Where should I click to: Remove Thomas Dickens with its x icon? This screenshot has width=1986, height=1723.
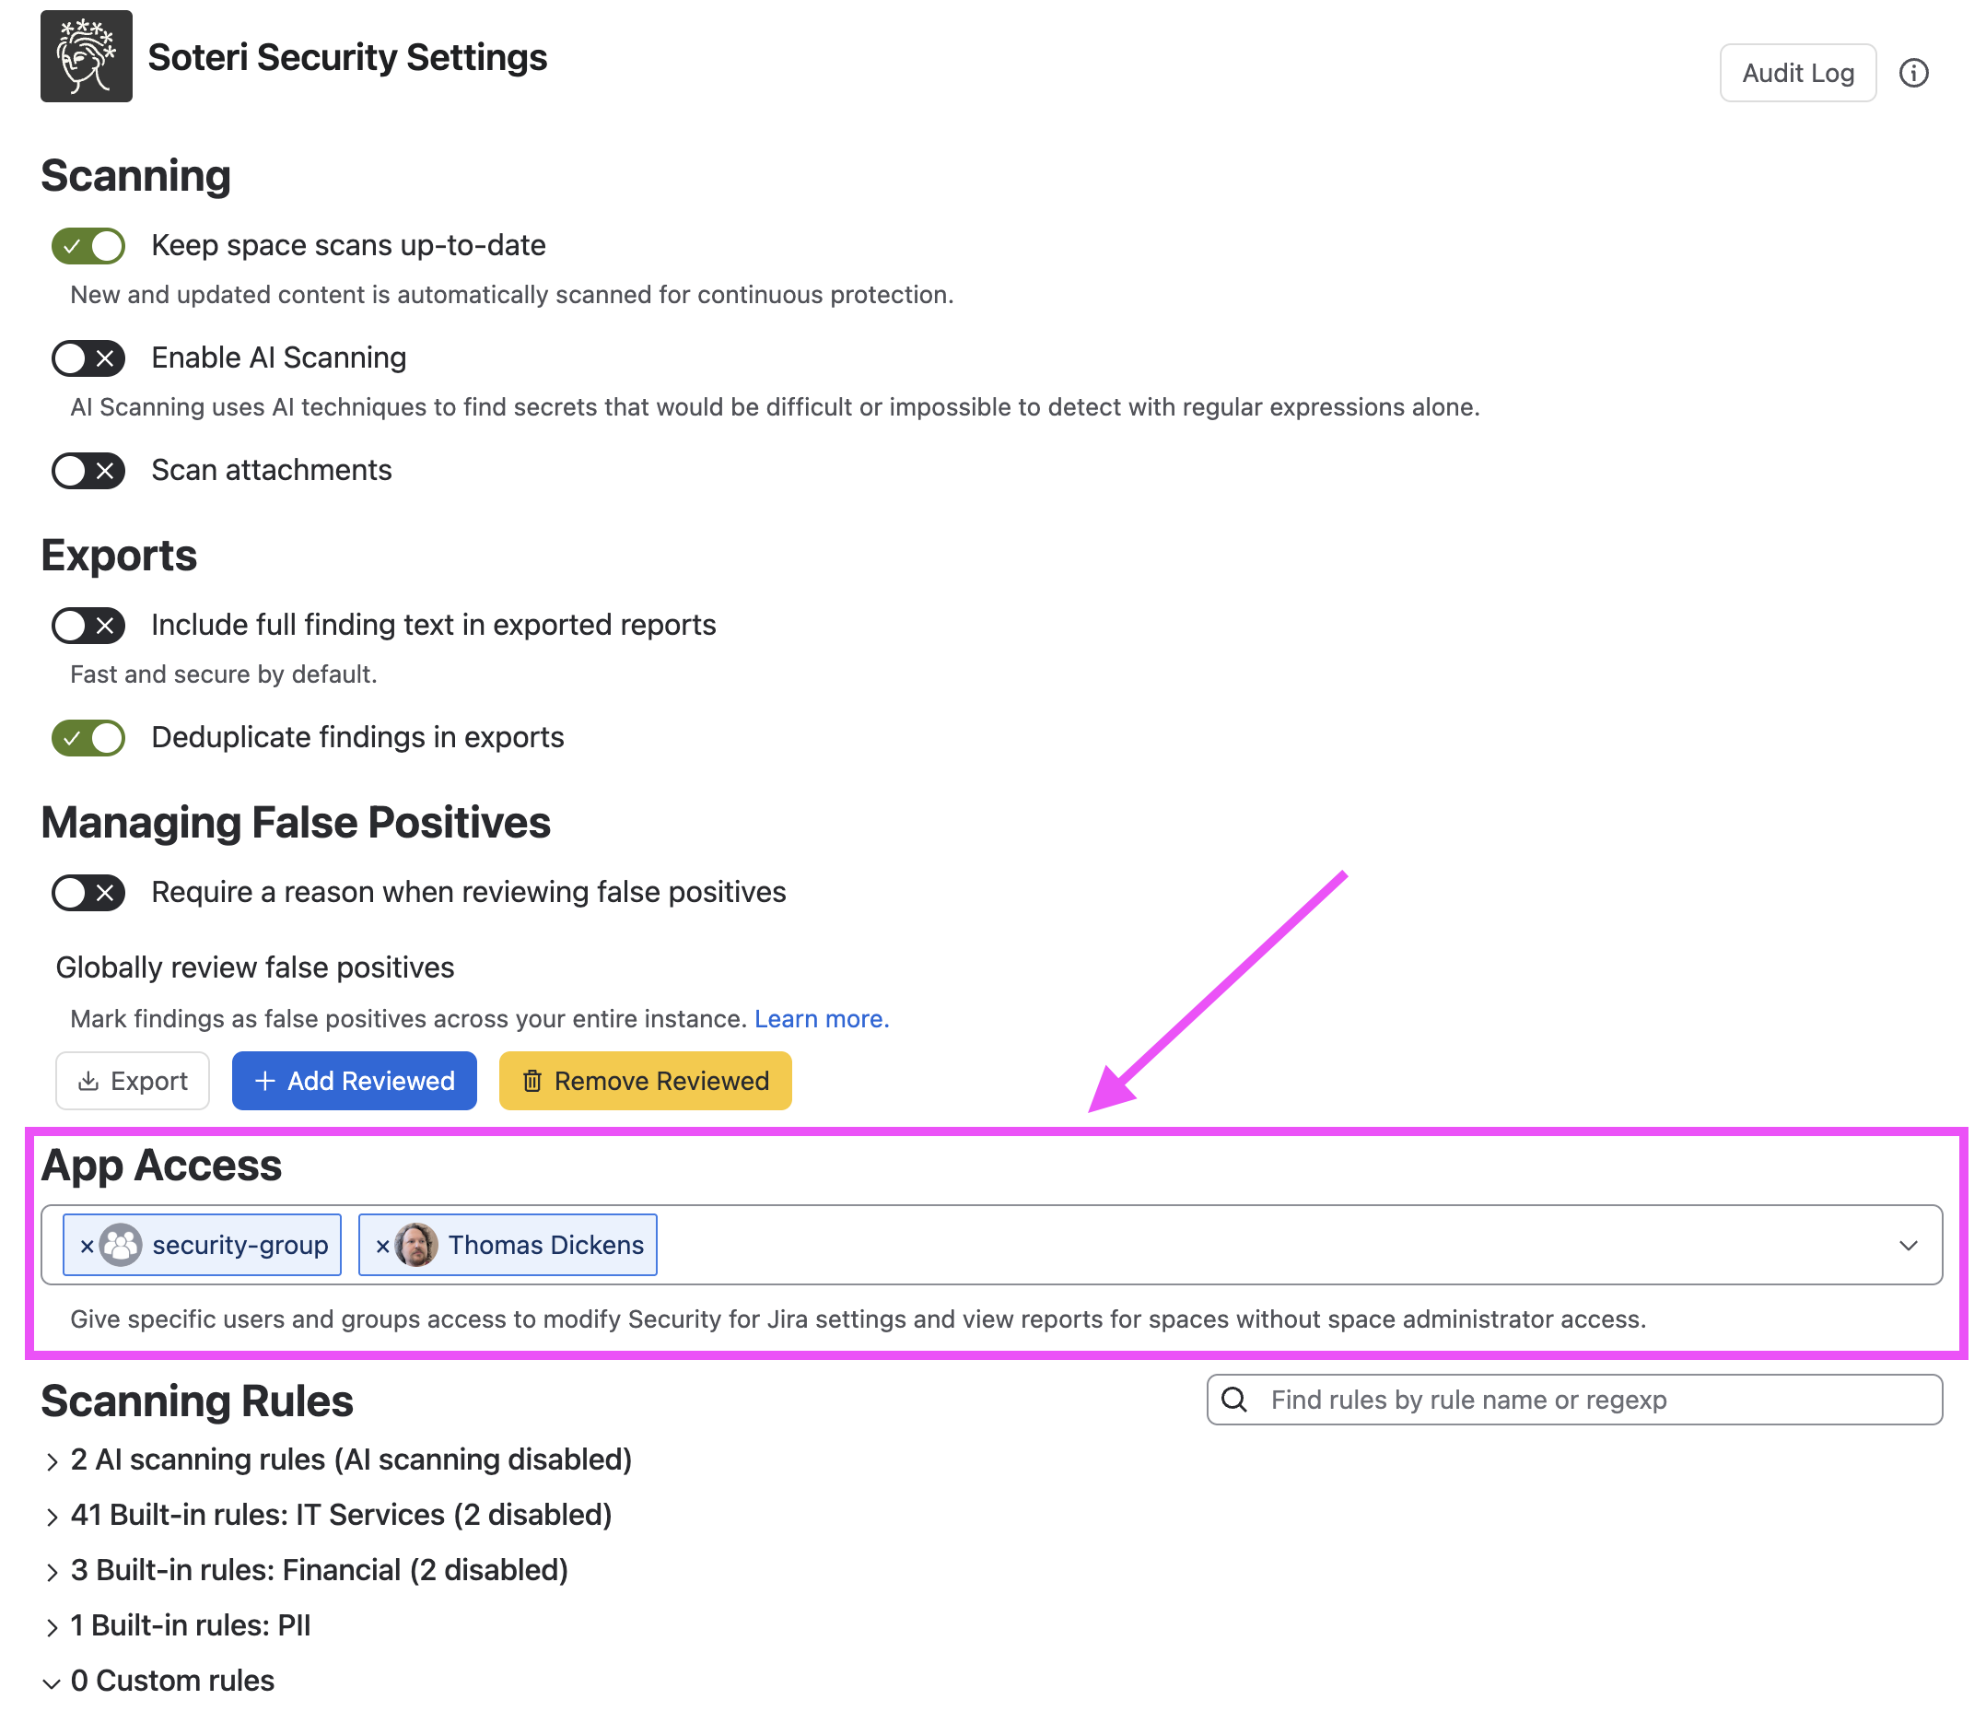click(382, 1246)
